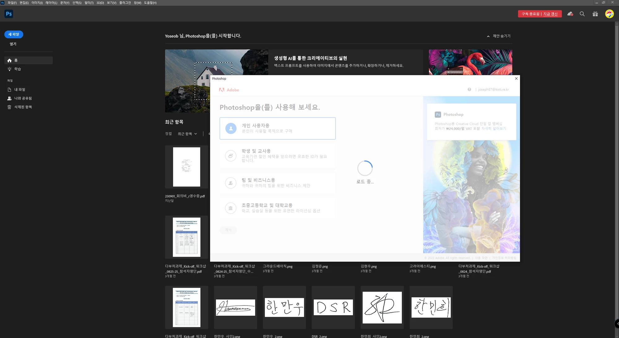Open the DSR_2.png thumbnail
The width and height of the screenshot is (619, 338).
tap(333, 307)
